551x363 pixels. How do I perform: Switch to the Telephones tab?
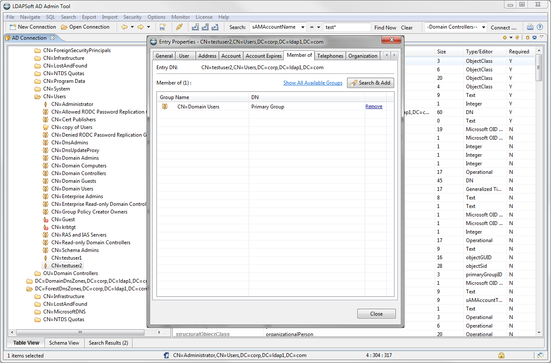[x=330, y=56]
